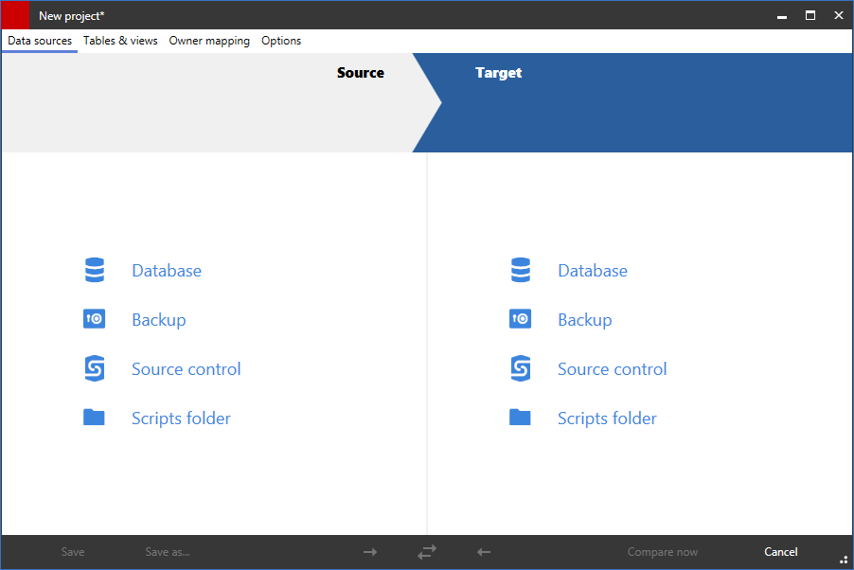Select the left-pointing sync direction arrow
The height and width of the screenshot is (570, 854).
(x=483, y=551)
